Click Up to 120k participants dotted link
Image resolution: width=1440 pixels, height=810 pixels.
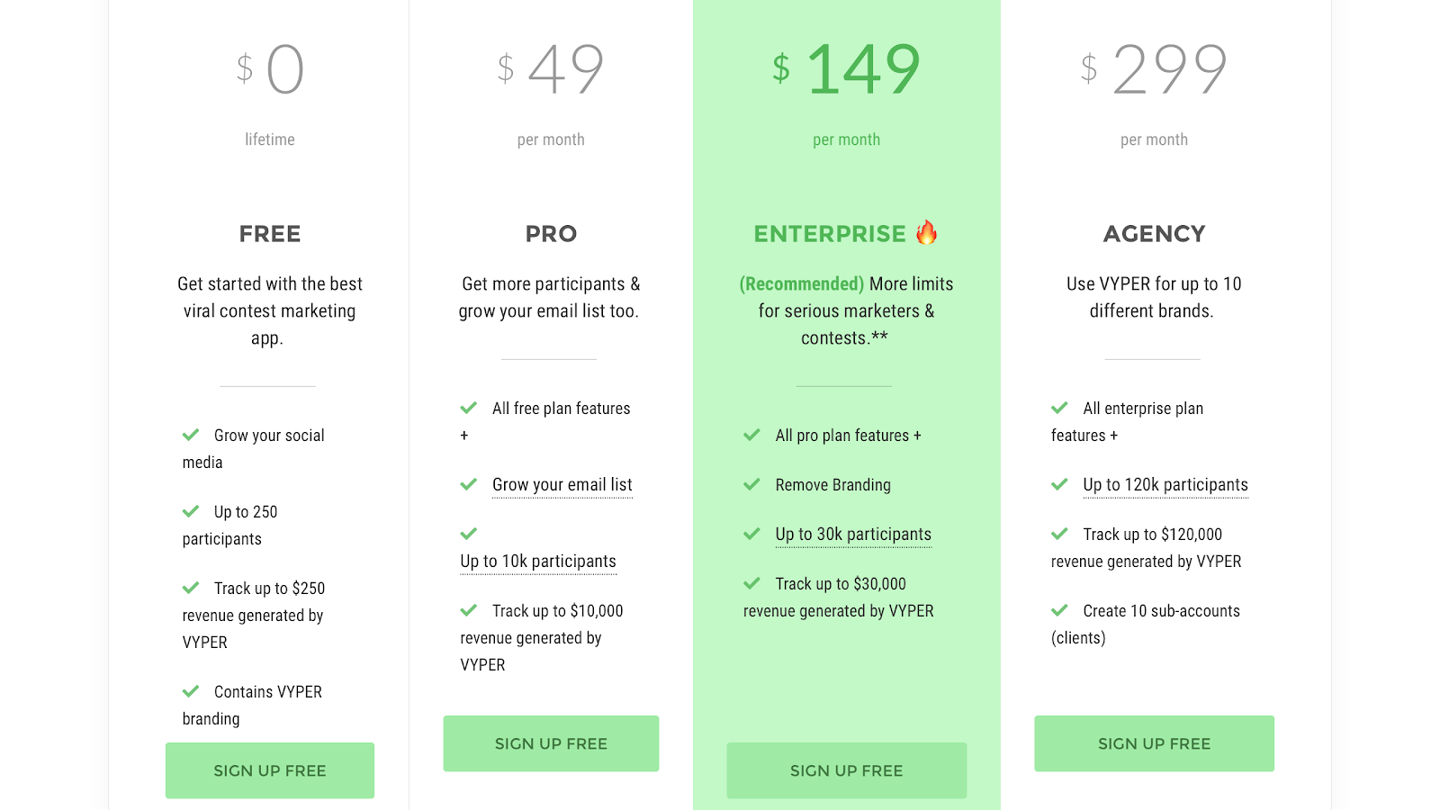[1165, 485]
